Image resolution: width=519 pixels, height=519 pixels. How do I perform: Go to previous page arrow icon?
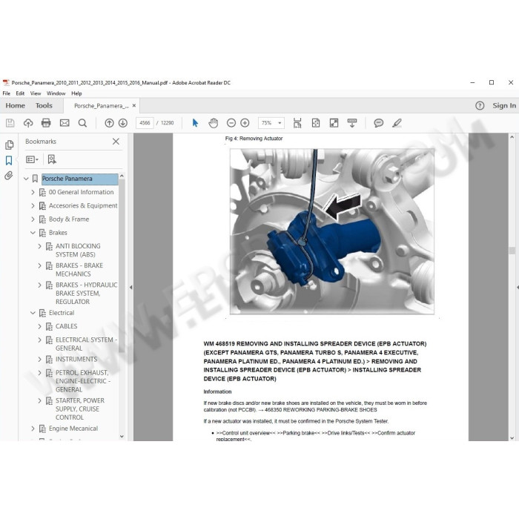click(x=109, y=123)
